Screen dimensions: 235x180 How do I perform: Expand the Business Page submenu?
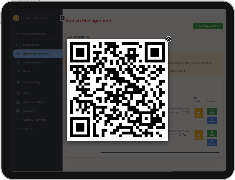[58, 82]
